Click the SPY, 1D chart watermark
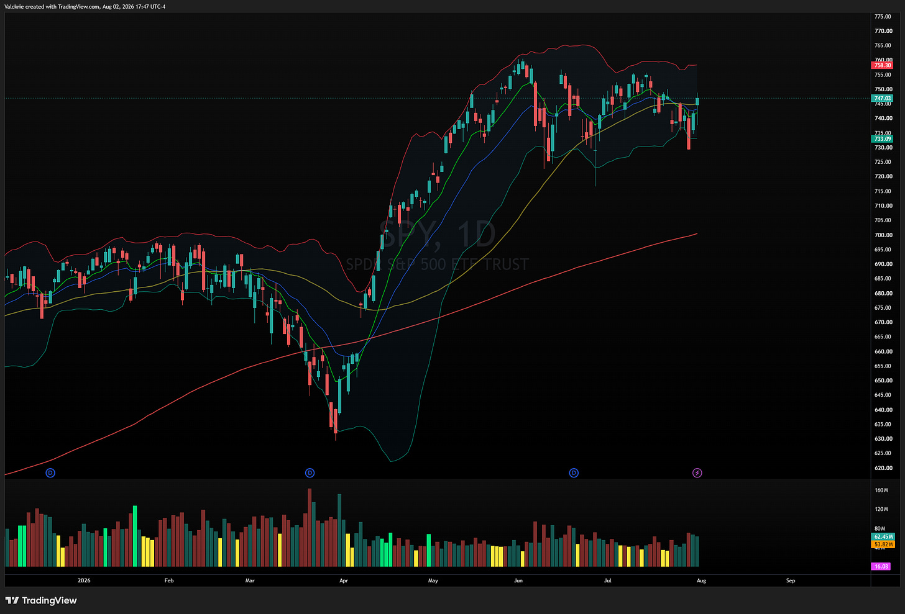The image size is (905, 614). 438,235
